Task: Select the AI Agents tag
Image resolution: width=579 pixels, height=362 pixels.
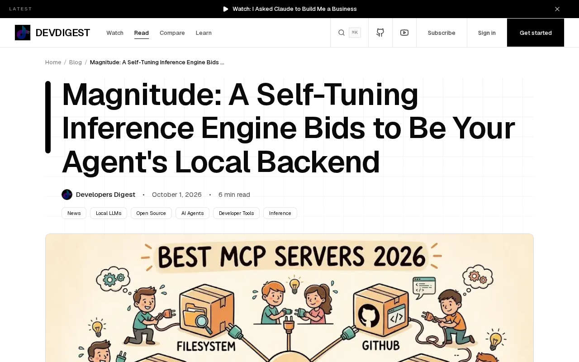Action: click(192, 213)
